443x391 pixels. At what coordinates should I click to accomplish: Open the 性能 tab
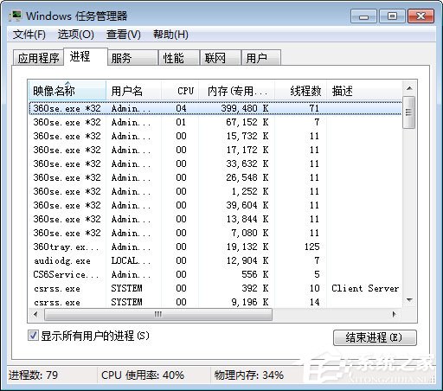[x=179, y=58]
